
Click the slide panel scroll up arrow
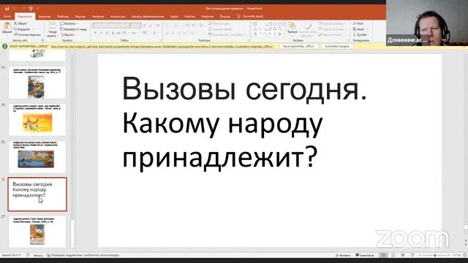coord(72,52)
